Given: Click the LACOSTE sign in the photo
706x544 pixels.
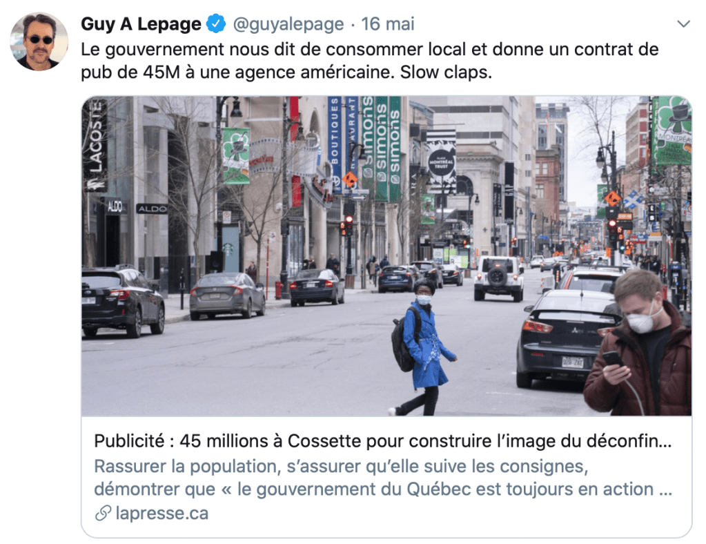Looking at the screenshot, I should pyautogui.click(x=95, y=145).
